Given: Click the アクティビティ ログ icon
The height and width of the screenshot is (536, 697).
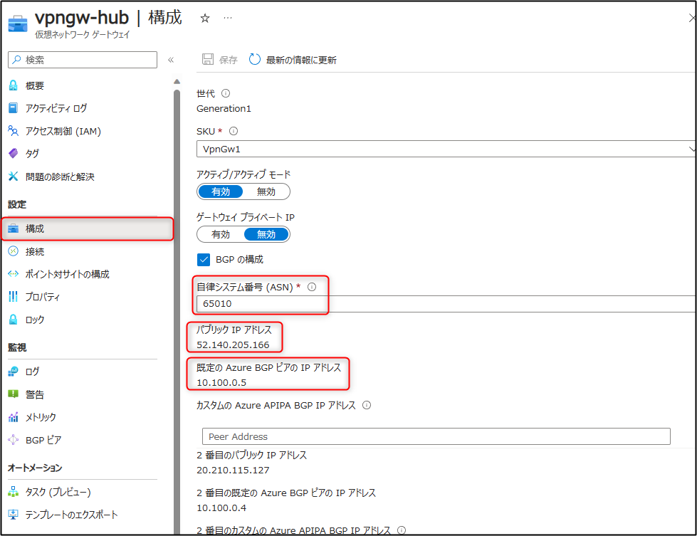Looking at the screenshot, I should [x=14, y=108].
